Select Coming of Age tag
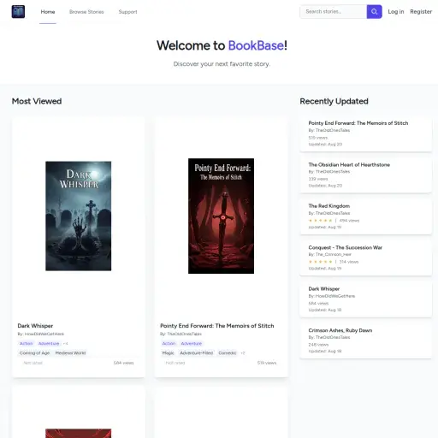The height and width of the screenshot is (438, 438). [x=34, y=353]
